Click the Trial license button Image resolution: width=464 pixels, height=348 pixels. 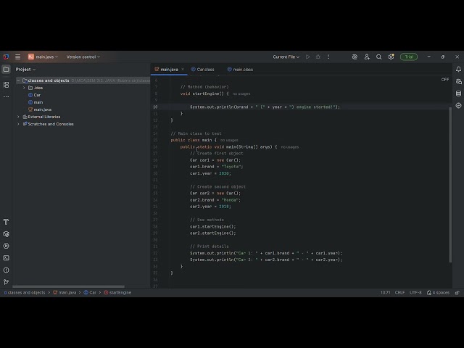(x=409, y=57)
